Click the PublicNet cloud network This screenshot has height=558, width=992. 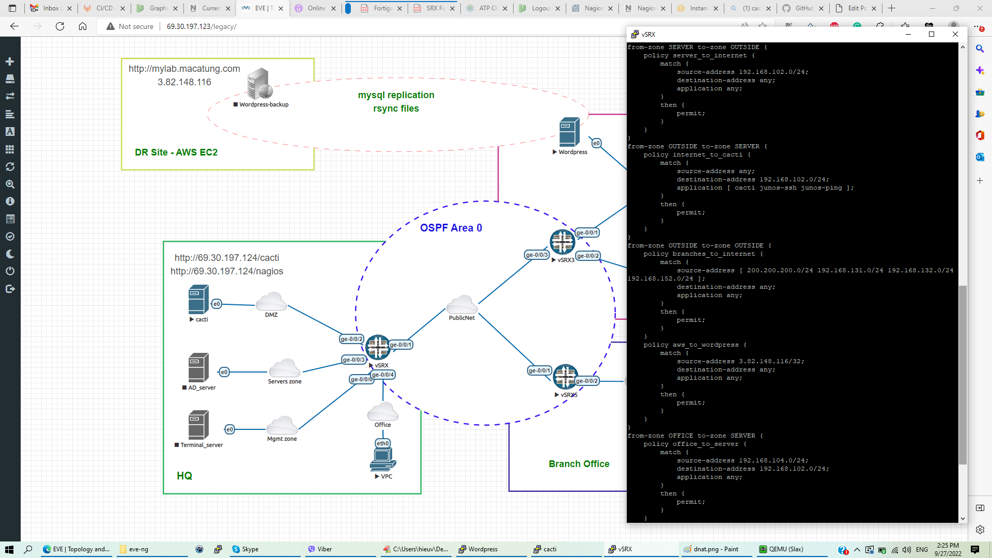point(461,305)
